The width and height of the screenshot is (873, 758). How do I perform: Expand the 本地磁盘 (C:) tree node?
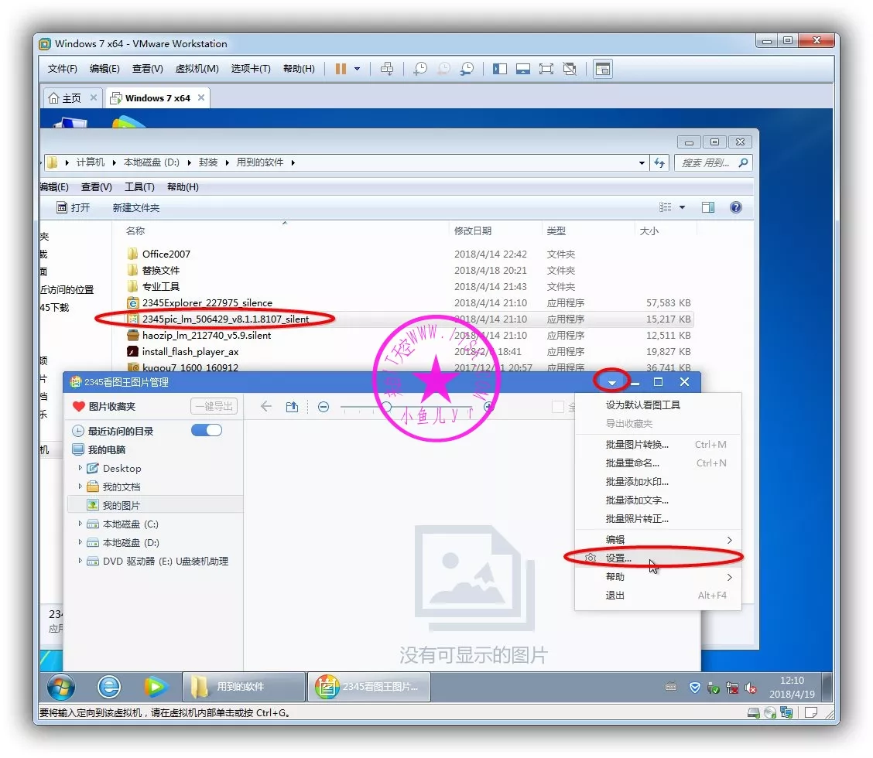click(80, 524)
